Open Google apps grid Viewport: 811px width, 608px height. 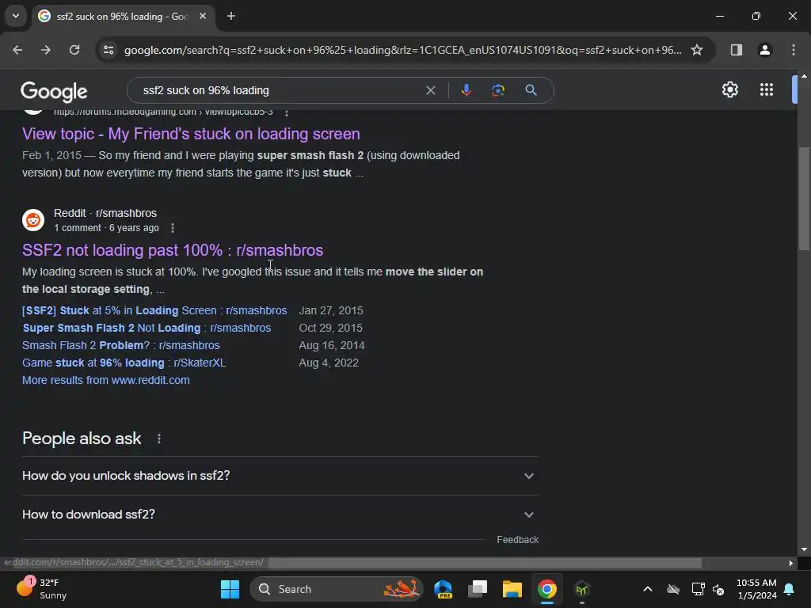click(x=767, y=90)
